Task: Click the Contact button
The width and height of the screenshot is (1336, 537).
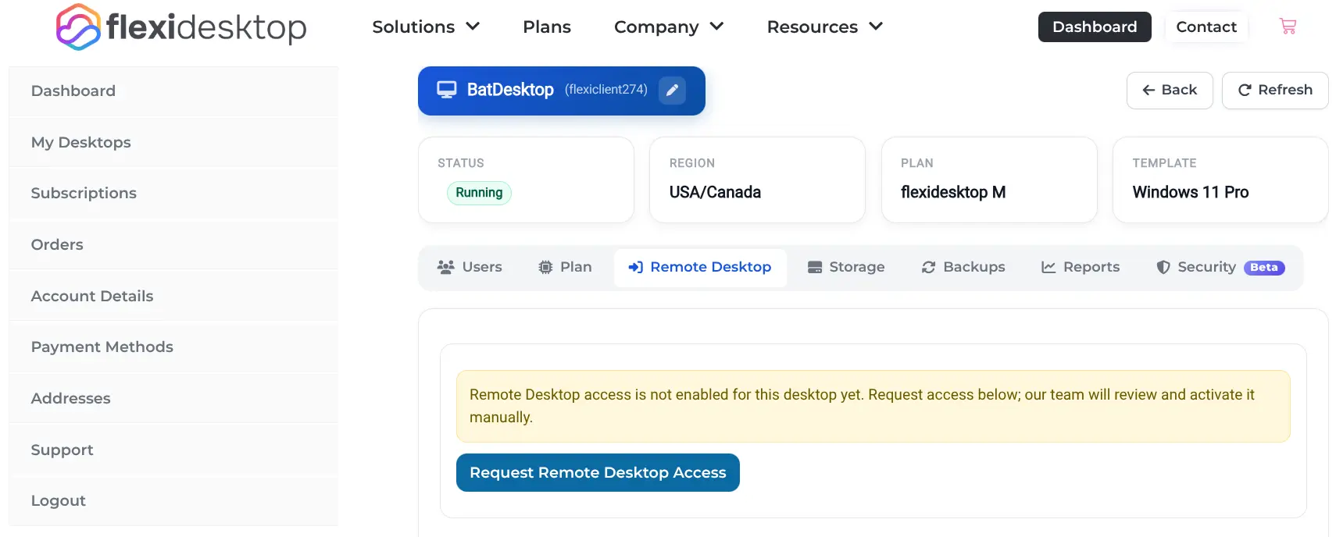Action: coord(1206,27)
